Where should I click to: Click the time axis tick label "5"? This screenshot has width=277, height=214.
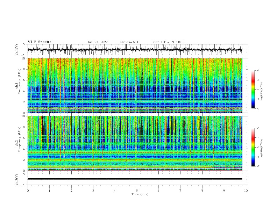click(x=137, y=191)
